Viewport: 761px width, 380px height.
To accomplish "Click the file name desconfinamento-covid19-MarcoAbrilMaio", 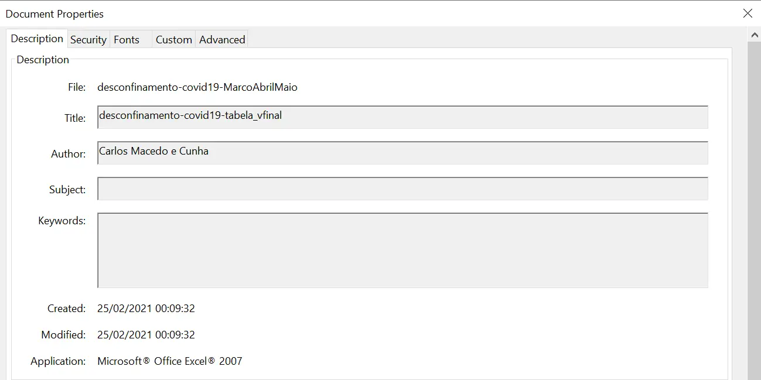I will 197,87.
